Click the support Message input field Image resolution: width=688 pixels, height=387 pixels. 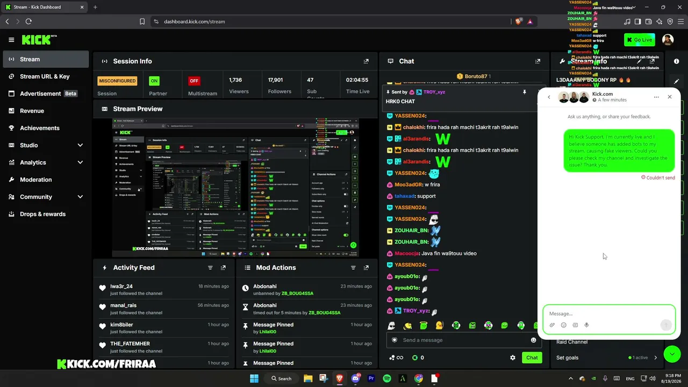(x=609, y=313)
